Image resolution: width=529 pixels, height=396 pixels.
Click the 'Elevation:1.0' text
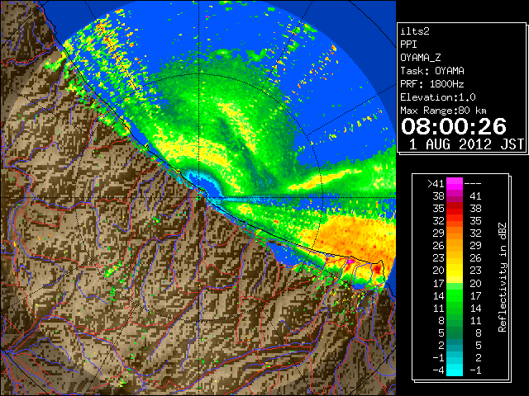pos(438,97)
